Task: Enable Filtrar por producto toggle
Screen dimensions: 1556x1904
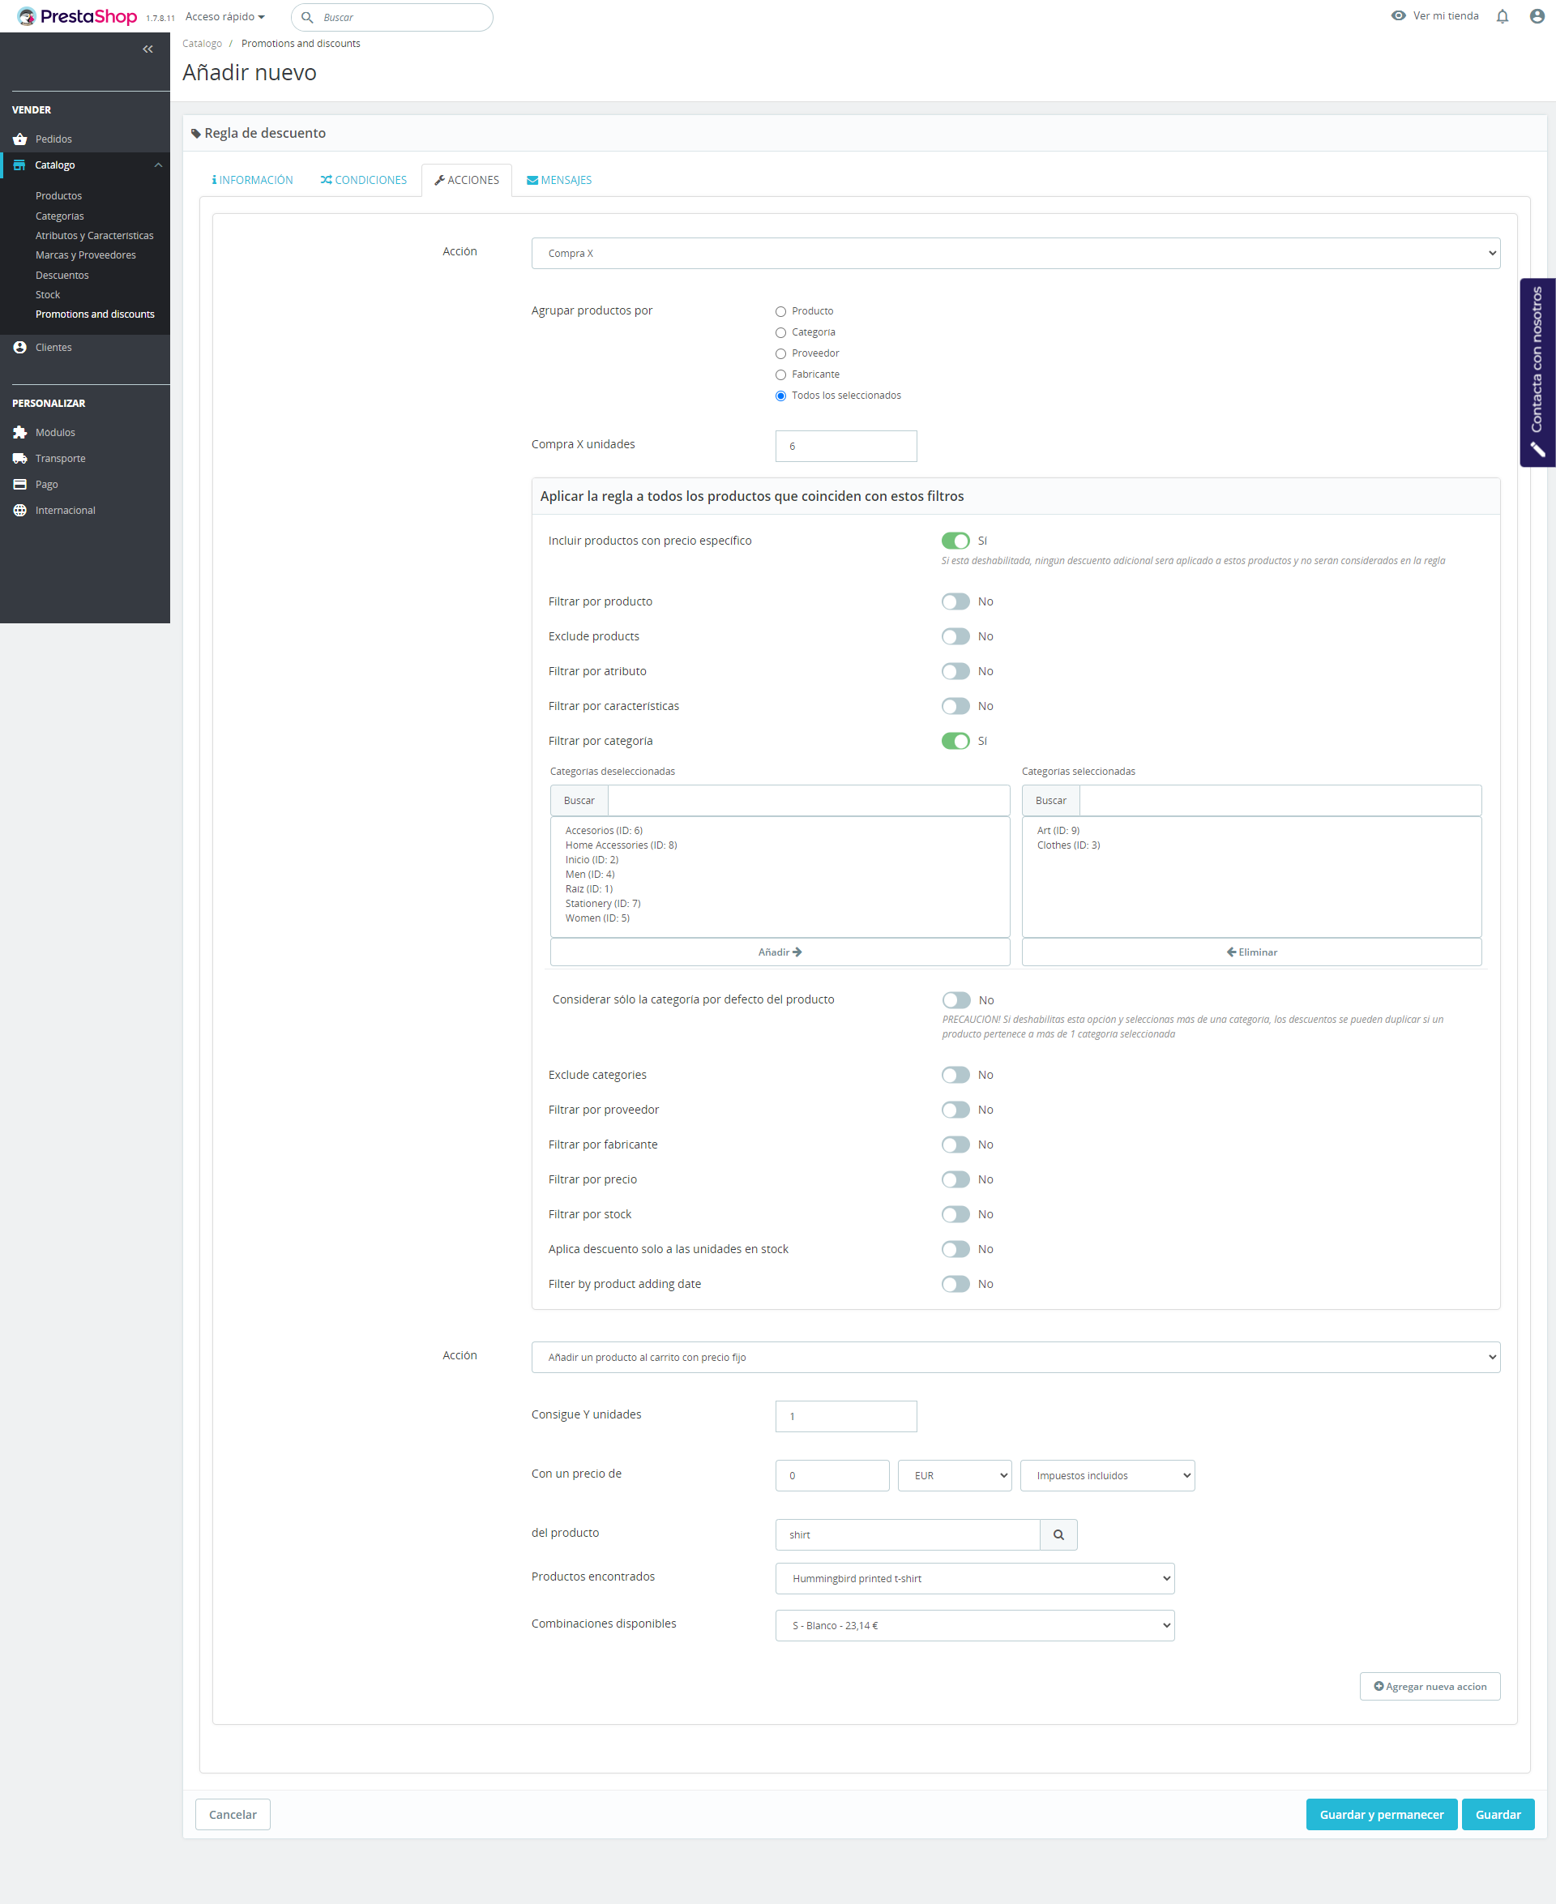Action: pyautogui.click(x=955, y=601)
